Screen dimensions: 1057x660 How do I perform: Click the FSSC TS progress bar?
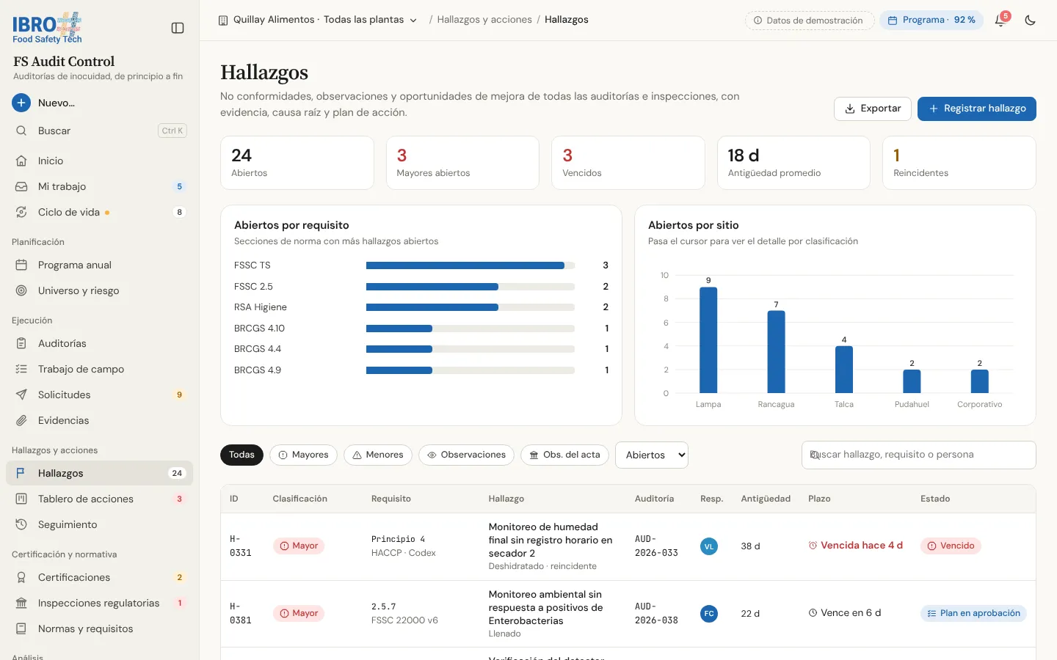coord(471,265)
